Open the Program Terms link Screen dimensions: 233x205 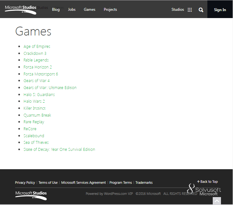tap(121, 183)
